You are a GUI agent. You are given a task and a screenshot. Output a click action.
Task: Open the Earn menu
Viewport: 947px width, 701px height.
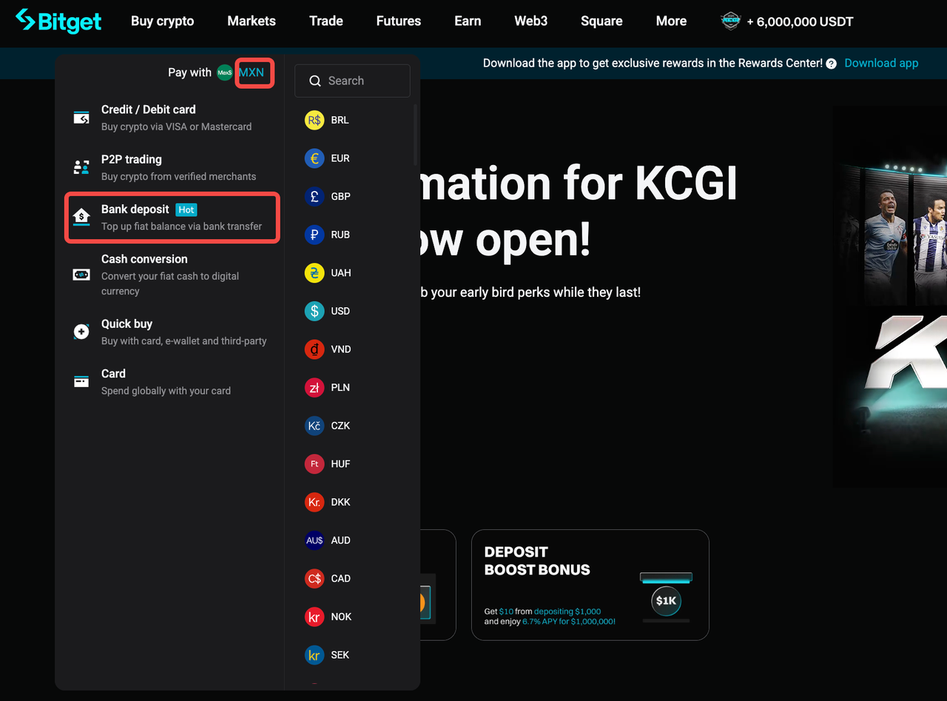(x=468, y=21)
